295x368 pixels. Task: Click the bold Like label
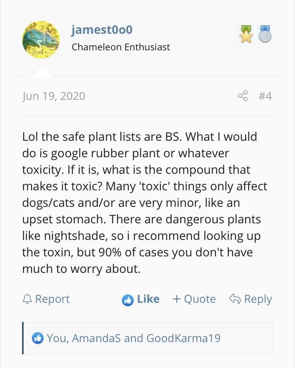148,299
